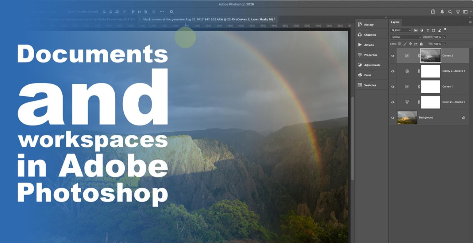Select the 'Background' layer name

(x=426, y=118)
